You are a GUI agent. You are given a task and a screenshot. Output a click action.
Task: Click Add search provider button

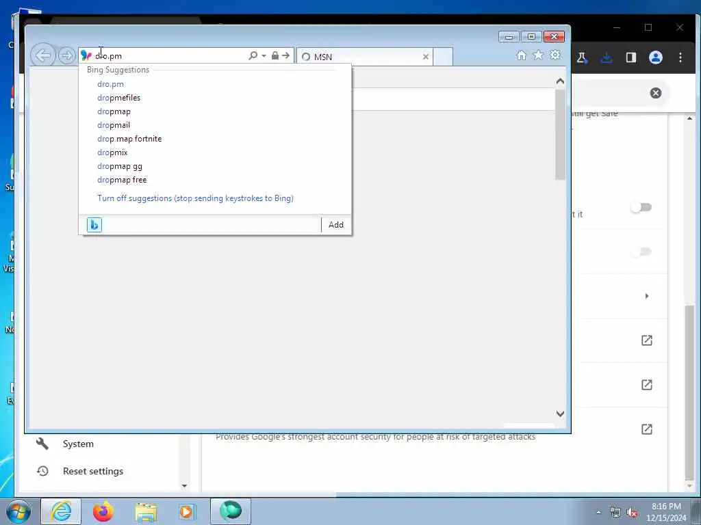[x=336, y=224]
